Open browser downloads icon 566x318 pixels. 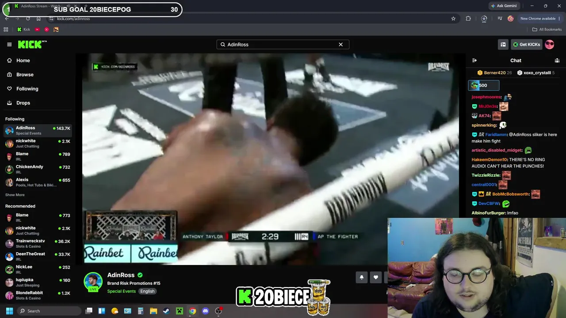click(484, 19)
